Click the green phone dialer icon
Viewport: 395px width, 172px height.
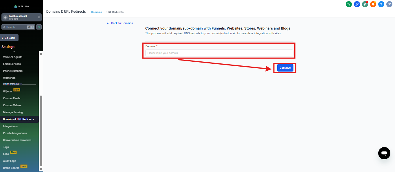click(x=349, y=4)
